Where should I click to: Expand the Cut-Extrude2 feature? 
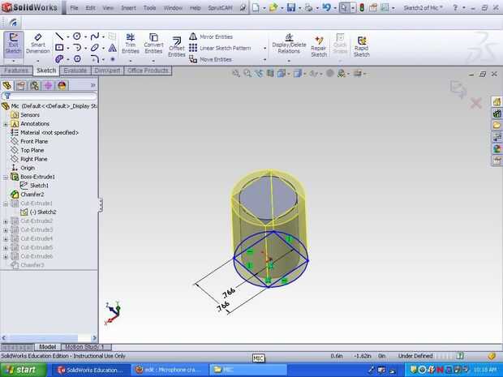click(x=6, y=221)
